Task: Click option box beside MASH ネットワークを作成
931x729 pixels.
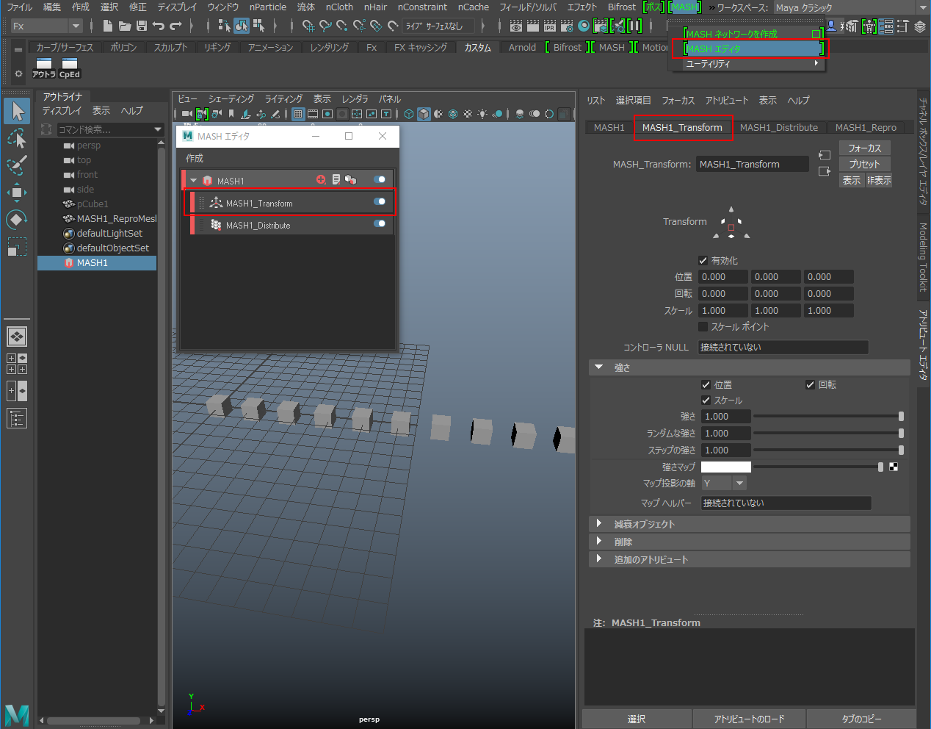Action: click(x=816, y=34)
